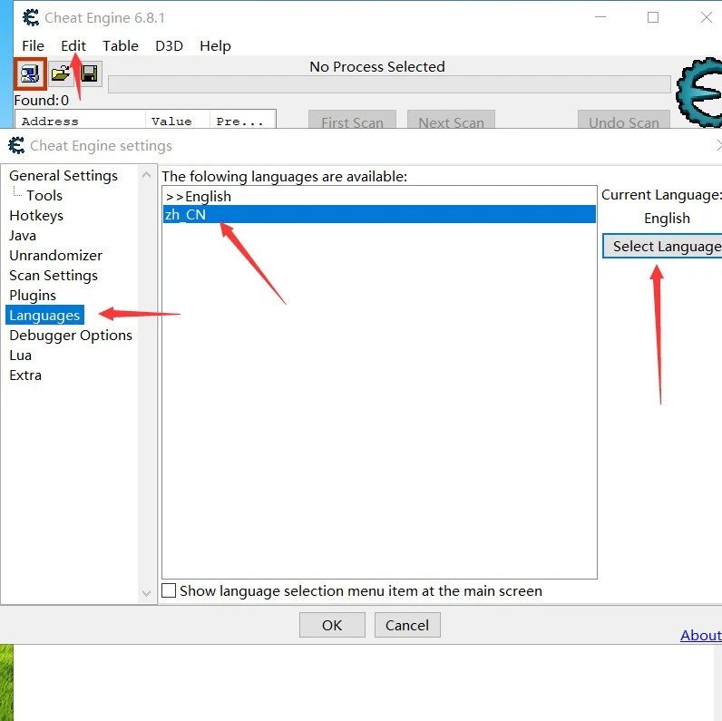Open the Plugins category

[x=33, y=295]
